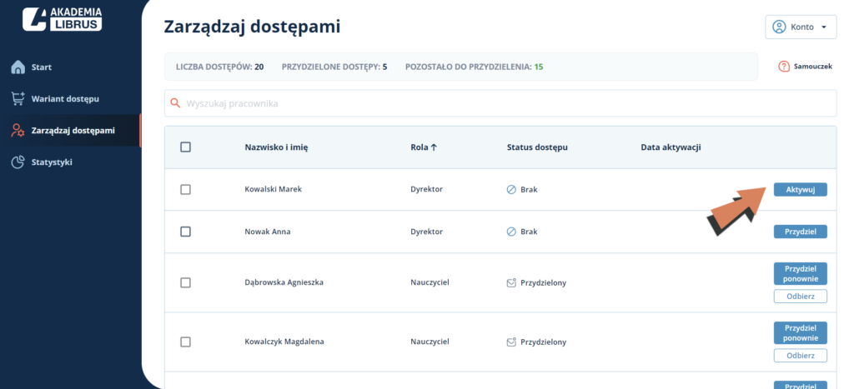Click the Samouczek question mark icon
This screenshot has height=389, width=854.
pos(784,67)
